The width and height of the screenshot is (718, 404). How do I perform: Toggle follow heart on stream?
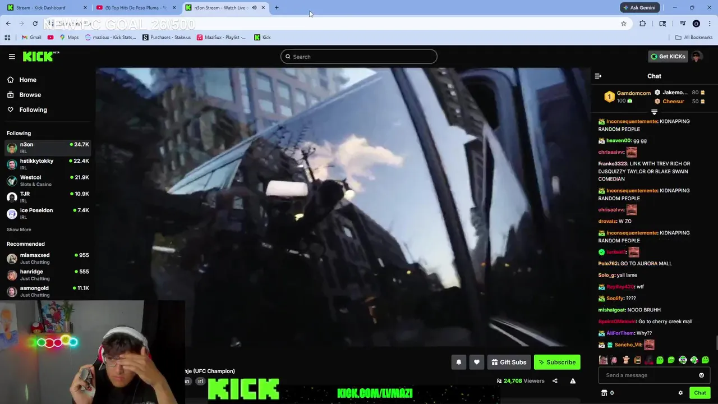click(477, 362)
